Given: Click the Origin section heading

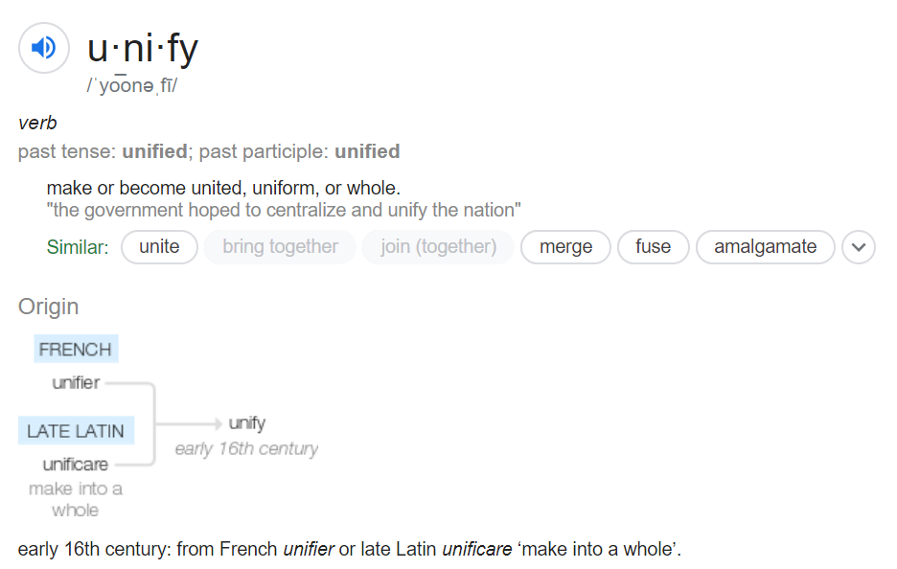Looking at the screenshot, I should [x=48, y=307].
